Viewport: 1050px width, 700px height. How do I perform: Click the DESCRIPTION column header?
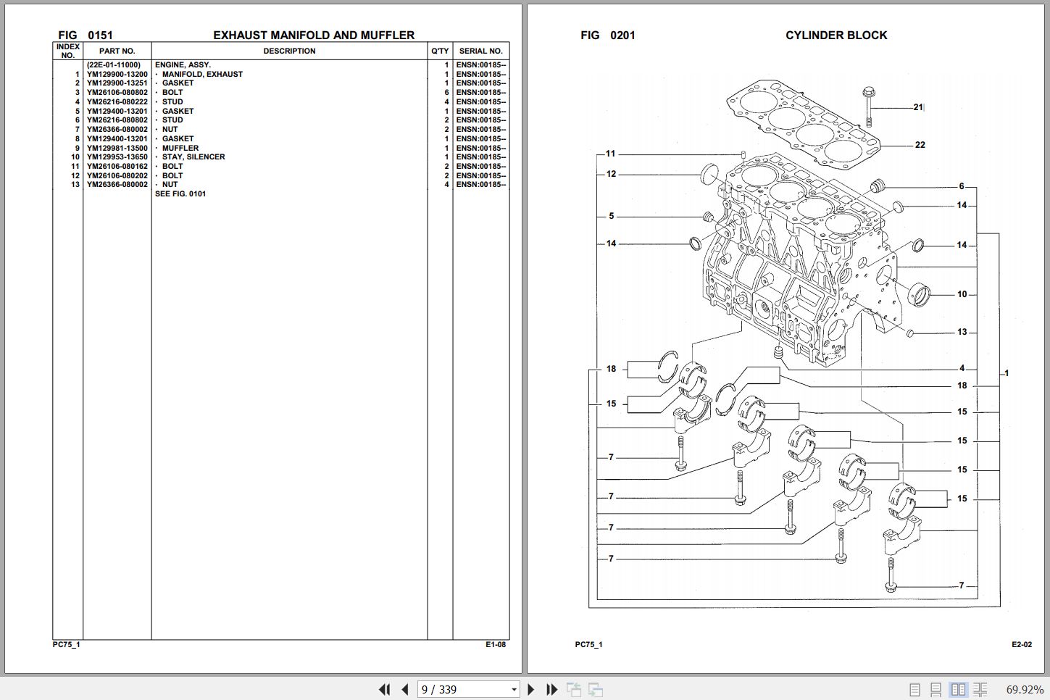(x=289, y=51)
